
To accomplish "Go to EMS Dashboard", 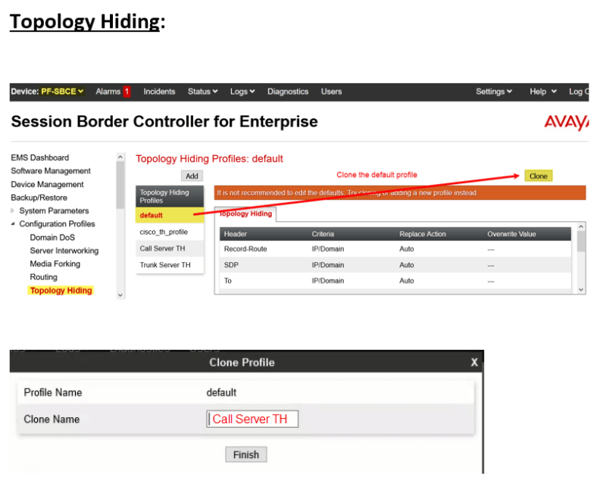I will click(40, 157).
